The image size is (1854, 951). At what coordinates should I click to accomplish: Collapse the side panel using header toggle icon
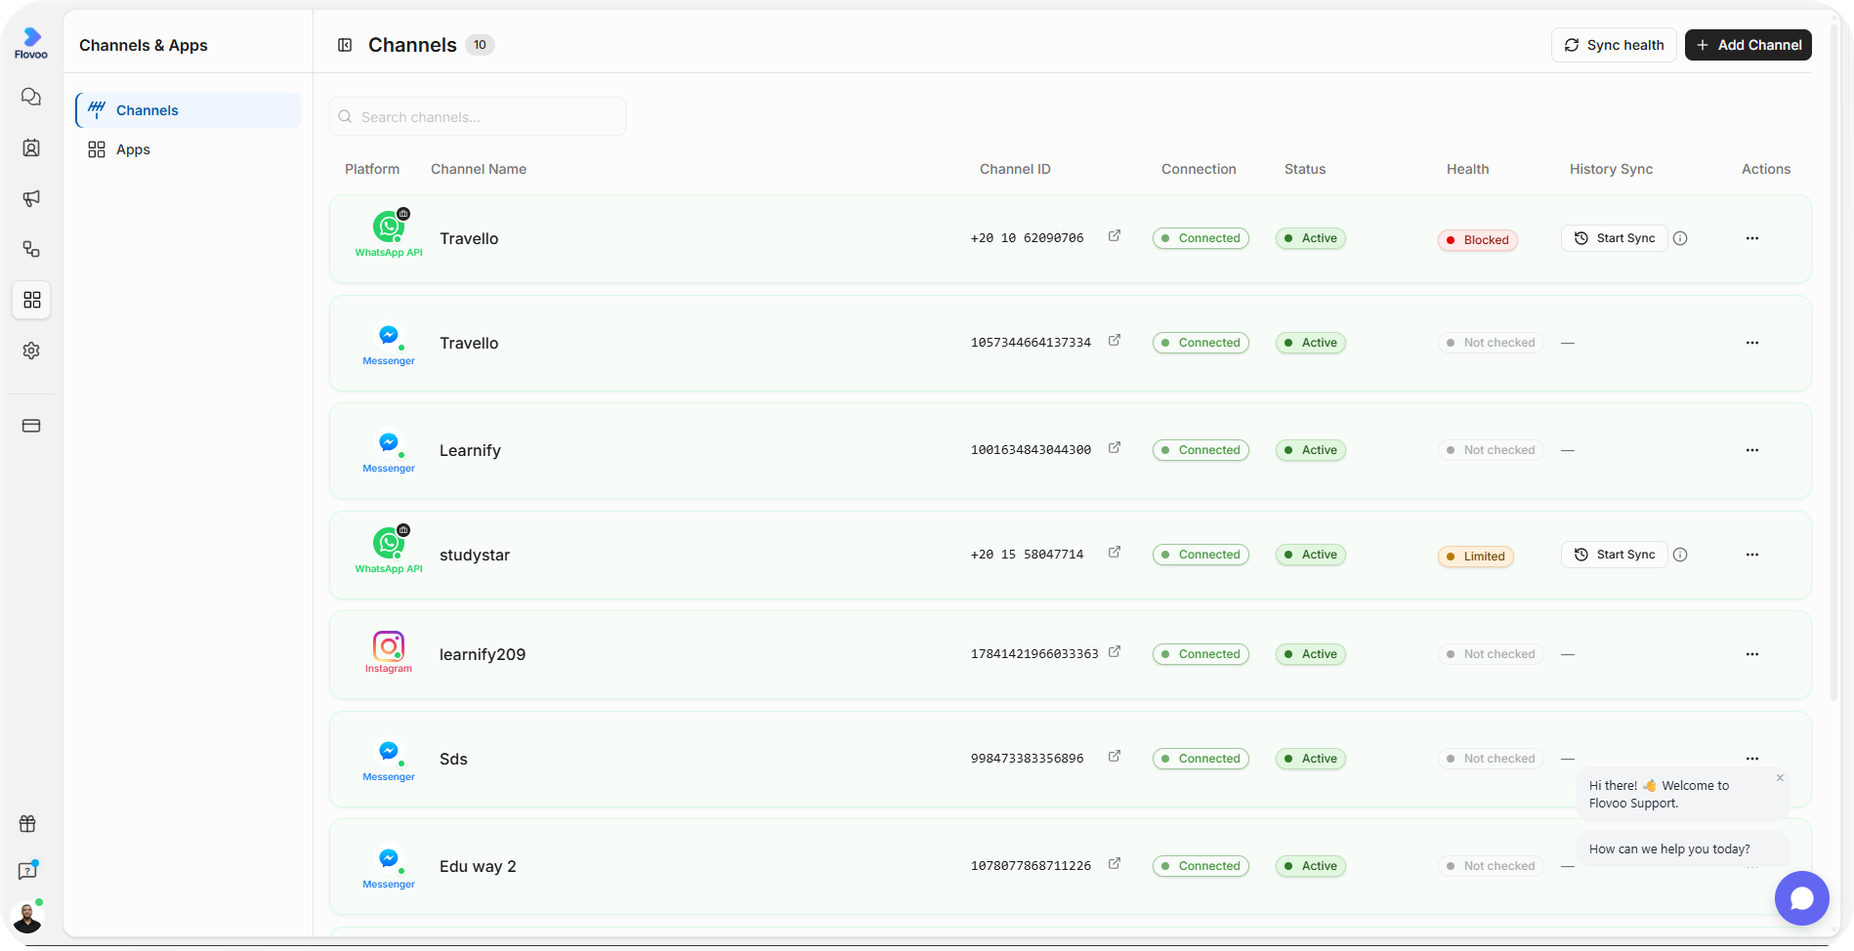coord(345,45)
